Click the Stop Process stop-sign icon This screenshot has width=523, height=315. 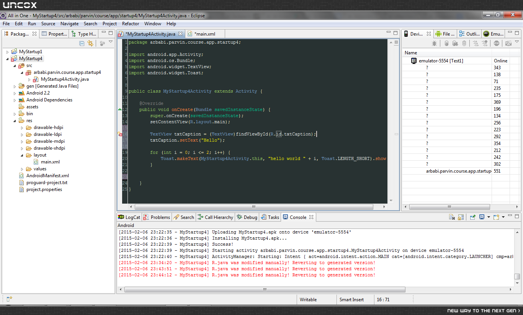[497, 43]
